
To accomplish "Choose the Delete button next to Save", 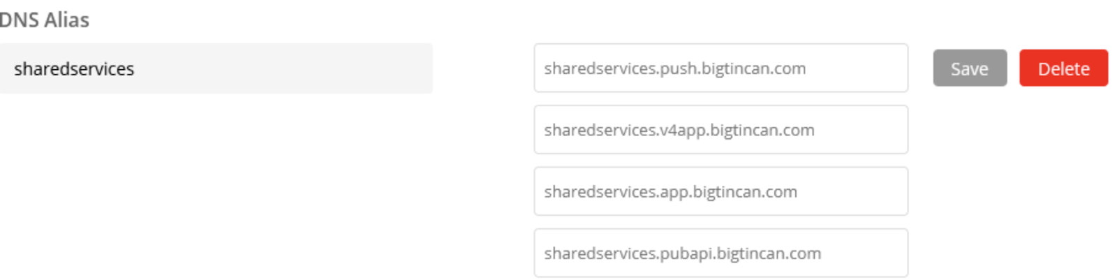I will (x=1063, y=68).
